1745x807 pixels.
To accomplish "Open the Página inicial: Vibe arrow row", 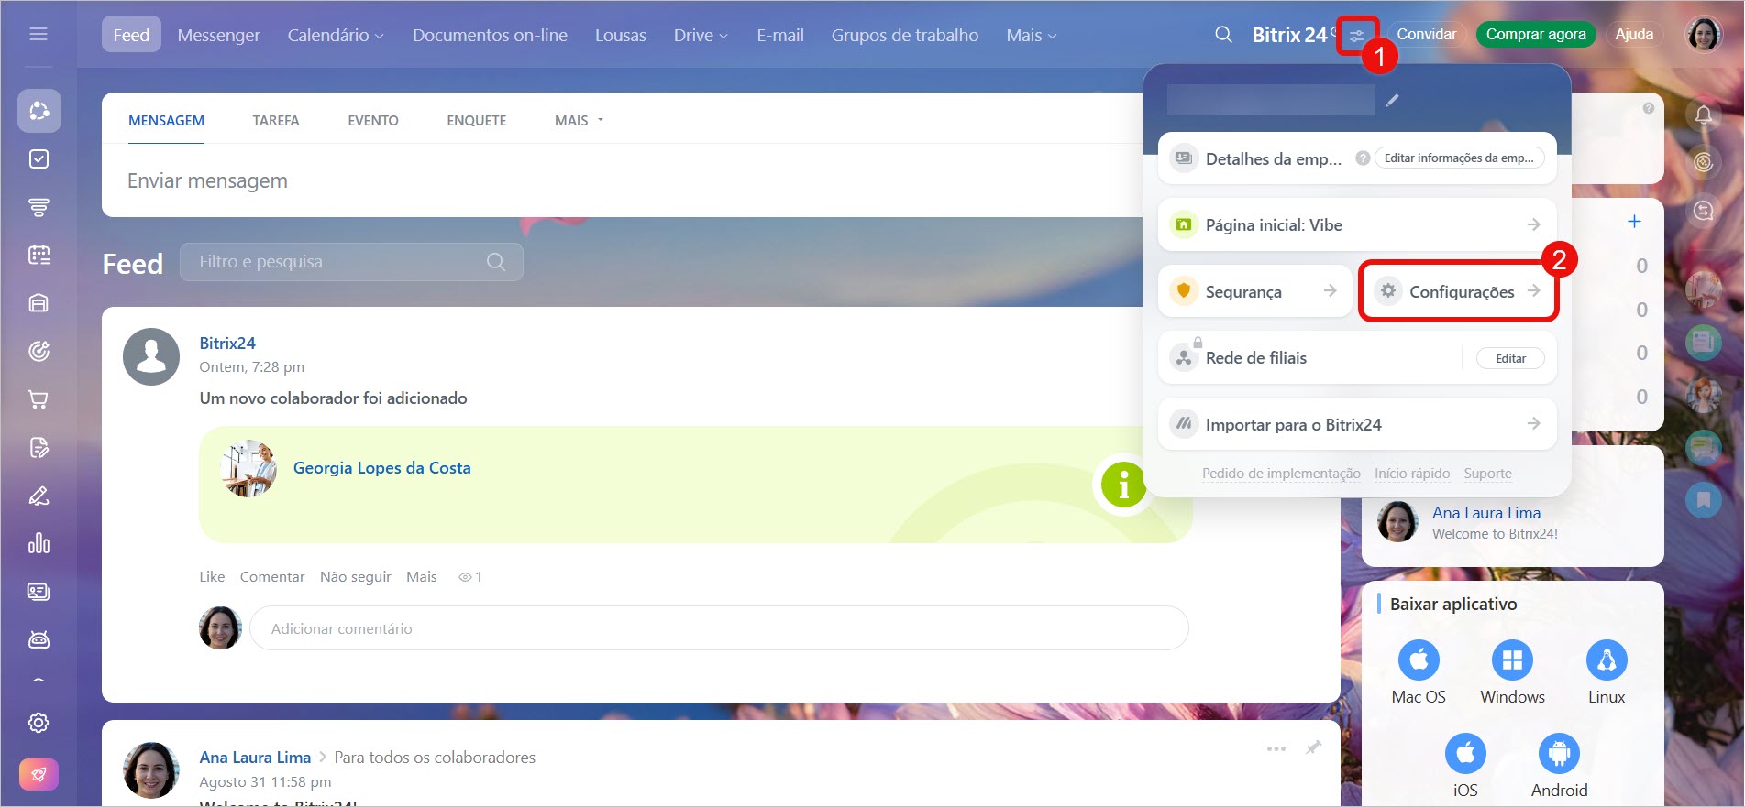I will pos(1357,224).
